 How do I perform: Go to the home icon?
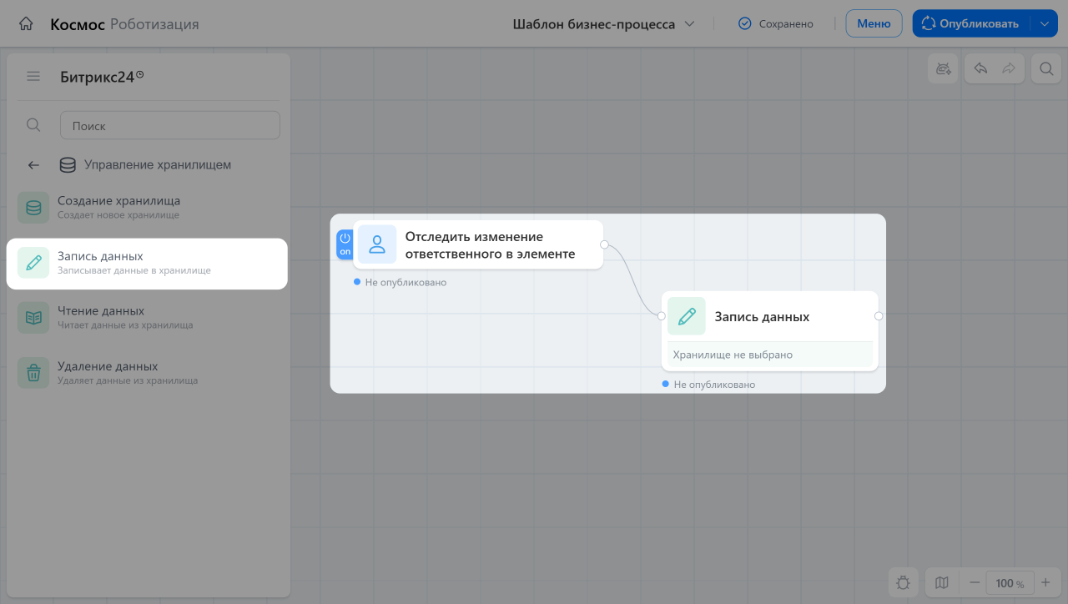[26, 23]
